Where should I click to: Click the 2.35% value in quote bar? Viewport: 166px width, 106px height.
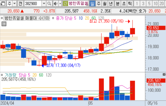pyautogui.click(x=106, y=11)
